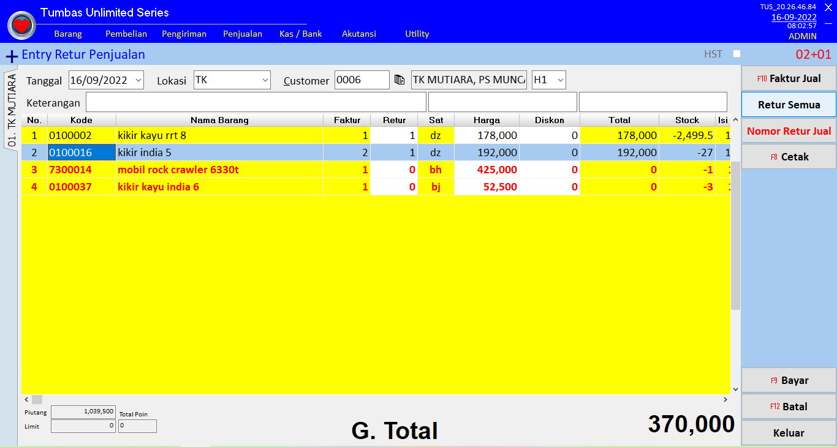This screenshot has width=837, height=447.
Task: Click the Retur Semua button
Action: coord(789,105)
